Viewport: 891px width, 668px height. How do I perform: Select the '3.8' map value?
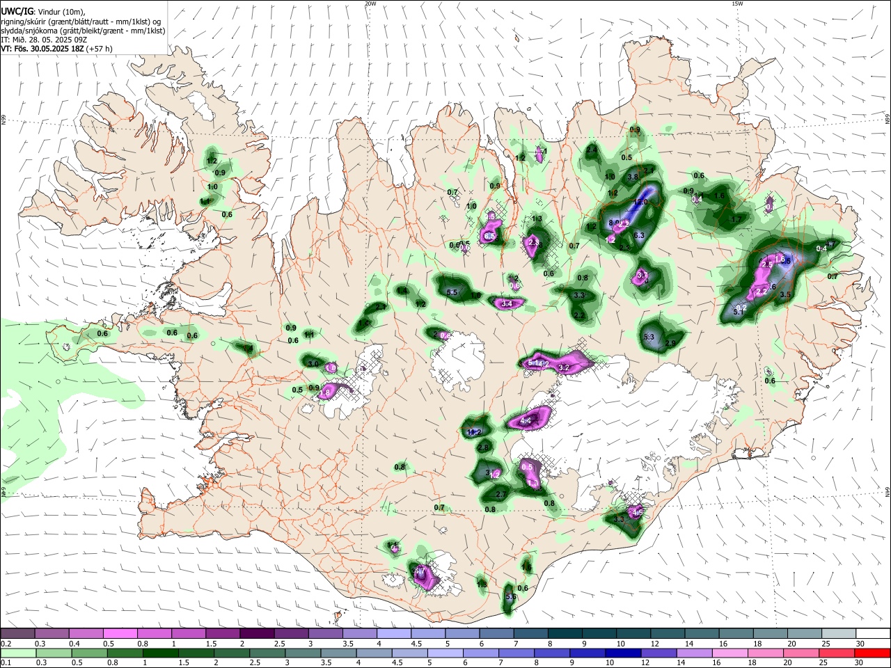click(633, 177)
